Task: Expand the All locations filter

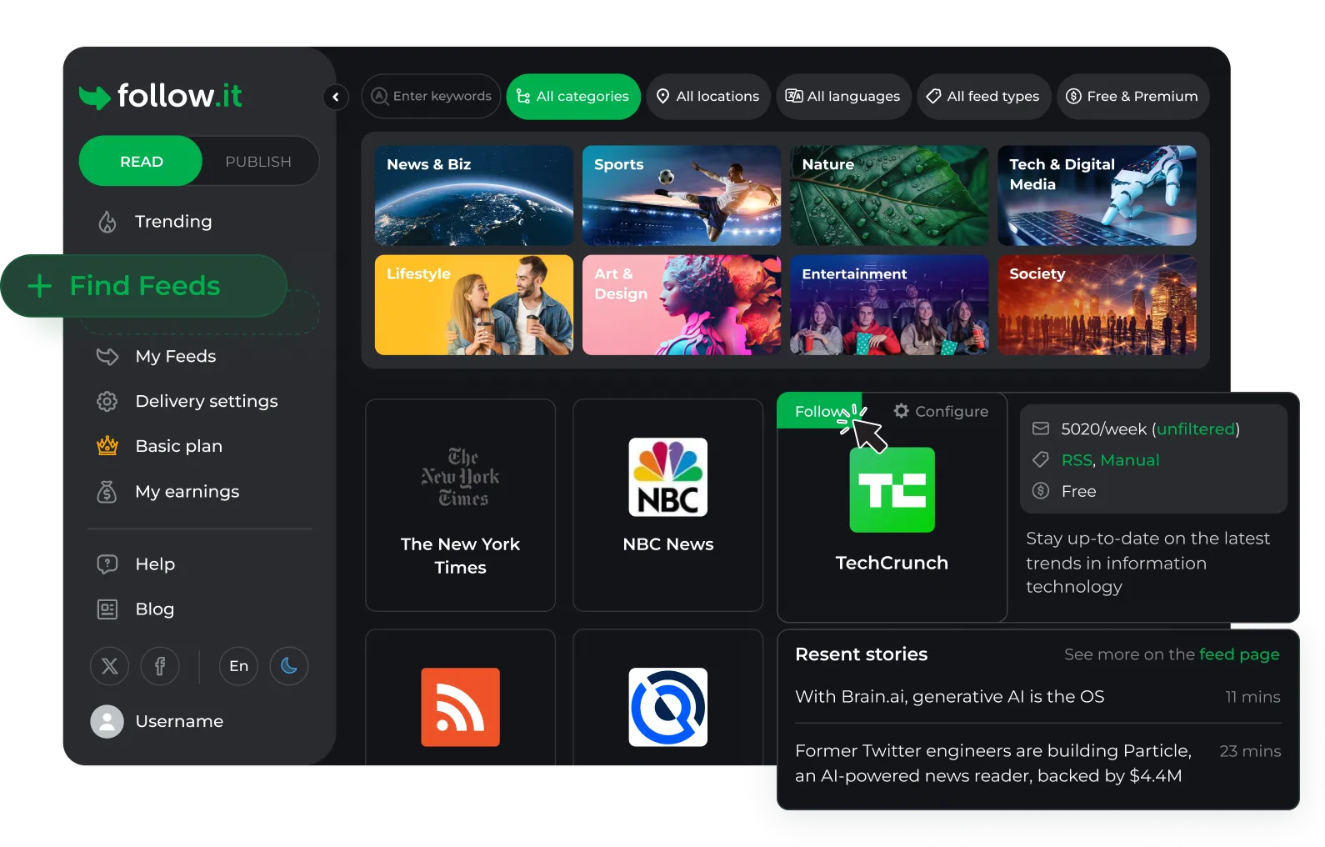Action: click(708, 97)
